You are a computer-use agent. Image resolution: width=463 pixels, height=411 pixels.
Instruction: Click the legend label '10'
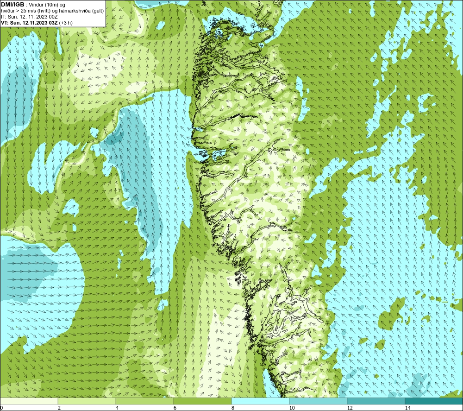[x=292, y=408]
